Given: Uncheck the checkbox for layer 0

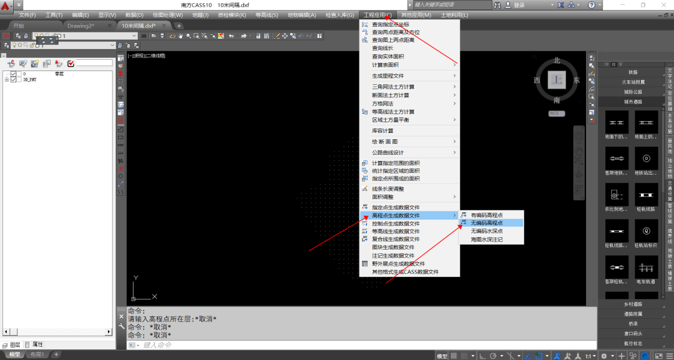Looking at the screenshot, I should pyautogui.click(x=13, y=74).
